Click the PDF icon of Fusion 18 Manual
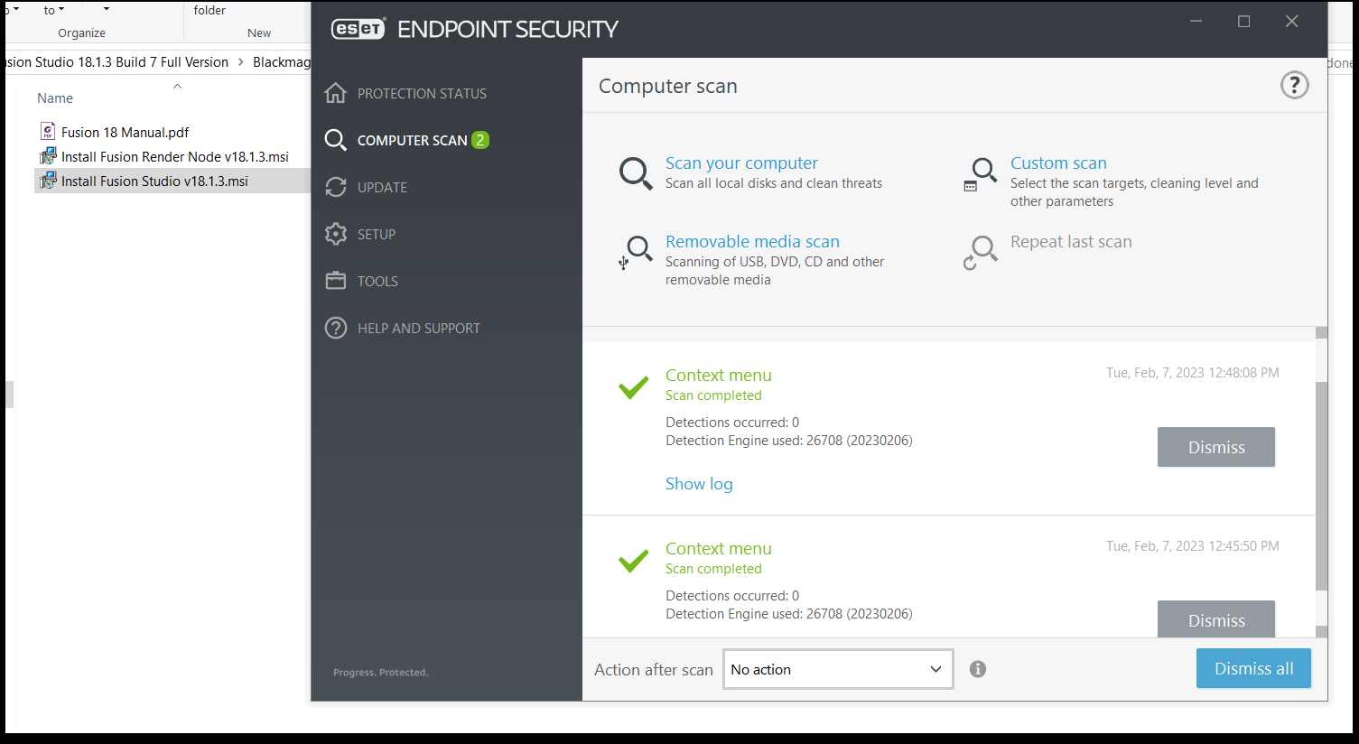Viewport: 1359px width, 744px height. (x=48, y=132)
